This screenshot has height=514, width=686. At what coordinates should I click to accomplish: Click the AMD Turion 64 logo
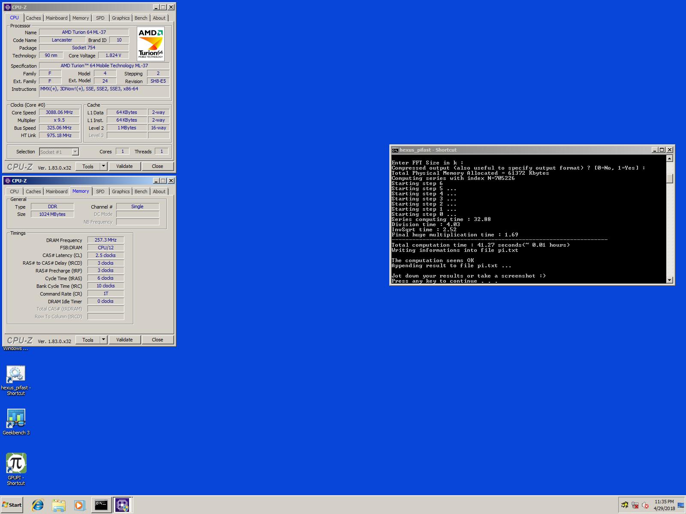pyautogui.click(x=150, y=44)
